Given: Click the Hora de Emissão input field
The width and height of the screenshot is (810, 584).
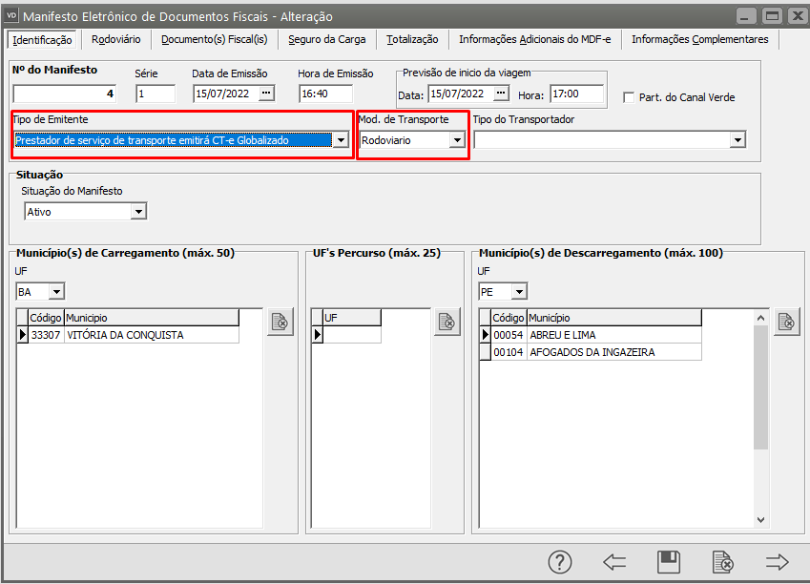Looking at the screenshot, I should point(325,94).
